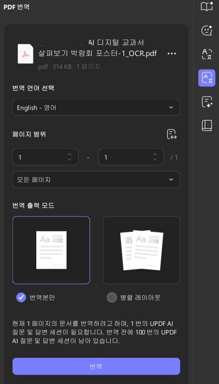Screen dimensions: 219x384
Task: Click the pdf · 314 KB file info text
Action: 69,67
